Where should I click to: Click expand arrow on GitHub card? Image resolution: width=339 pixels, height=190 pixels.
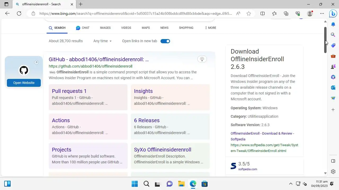point(36,62)
